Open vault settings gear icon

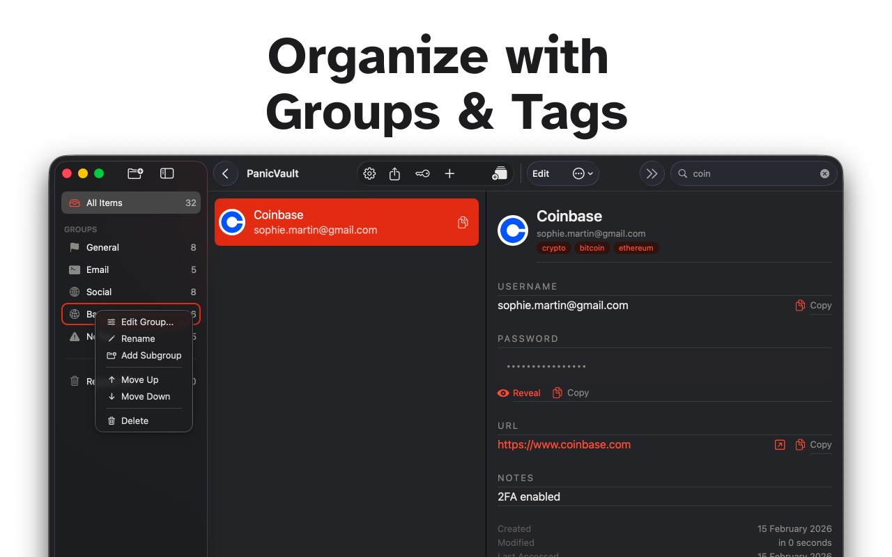369,173
